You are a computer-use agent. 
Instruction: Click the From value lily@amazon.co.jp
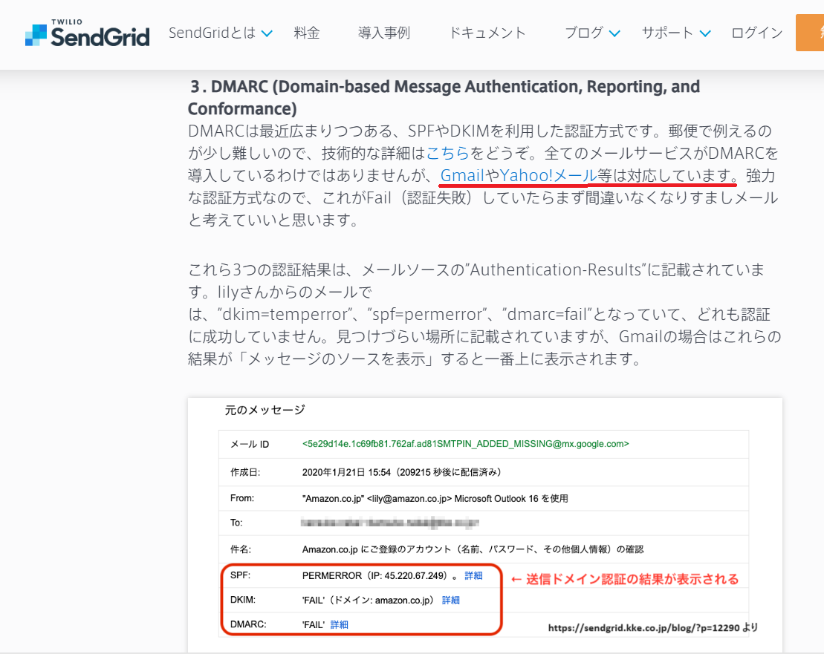click(409, 499)
